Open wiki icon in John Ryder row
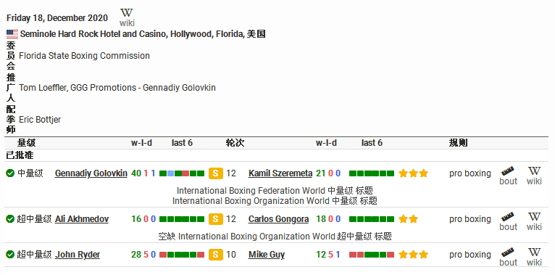Viewport: 555px width, 275px height. pyautogui.click(x=534, y=257)
